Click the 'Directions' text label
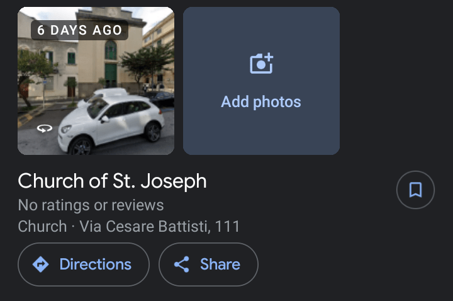The width and height of the screenshot is (453, 301). click(95, 264)
